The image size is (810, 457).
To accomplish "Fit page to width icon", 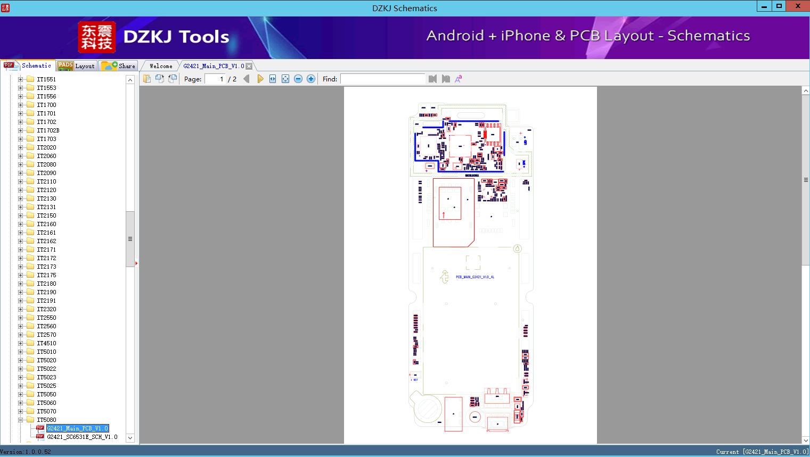I will click(x=273, y=79).
